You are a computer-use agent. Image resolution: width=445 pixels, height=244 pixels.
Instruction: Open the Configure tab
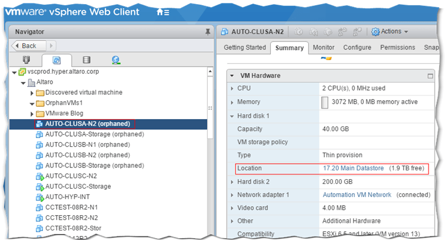click(357, 47)
